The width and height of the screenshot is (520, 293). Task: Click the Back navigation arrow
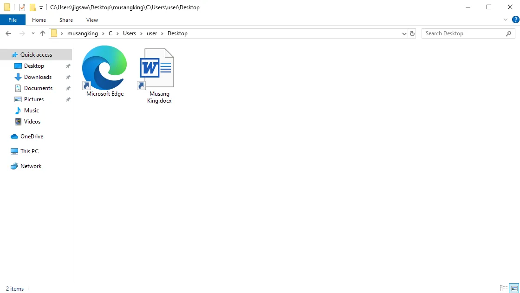9,33
